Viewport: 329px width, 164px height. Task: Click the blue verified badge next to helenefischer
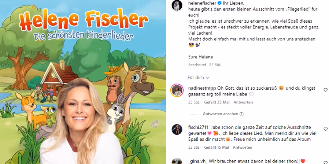219,3
